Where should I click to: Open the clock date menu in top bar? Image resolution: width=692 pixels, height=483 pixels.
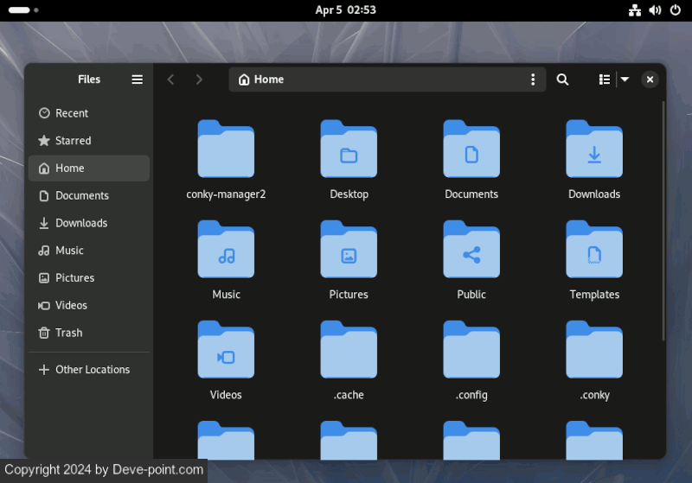[x=345, y=10]
